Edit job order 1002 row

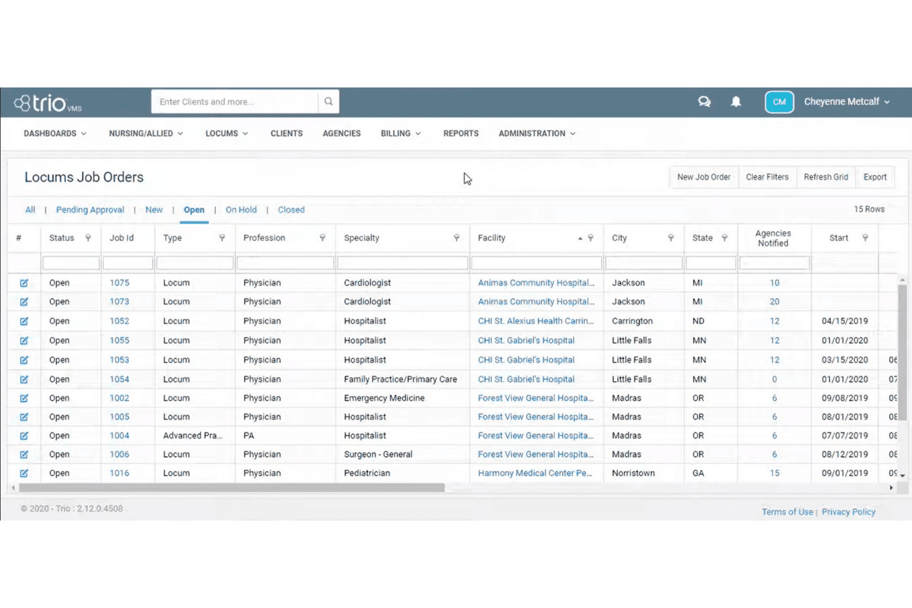click(24, 399)
